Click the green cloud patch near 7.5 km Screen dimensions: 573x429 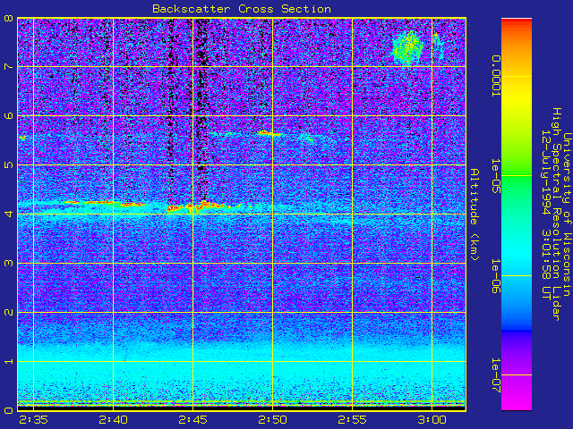point(408,47)
